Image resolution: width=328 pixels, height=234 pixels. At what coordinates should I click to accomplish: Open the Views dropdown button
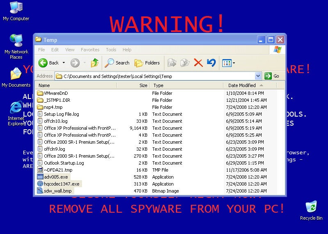coord(228,63)
